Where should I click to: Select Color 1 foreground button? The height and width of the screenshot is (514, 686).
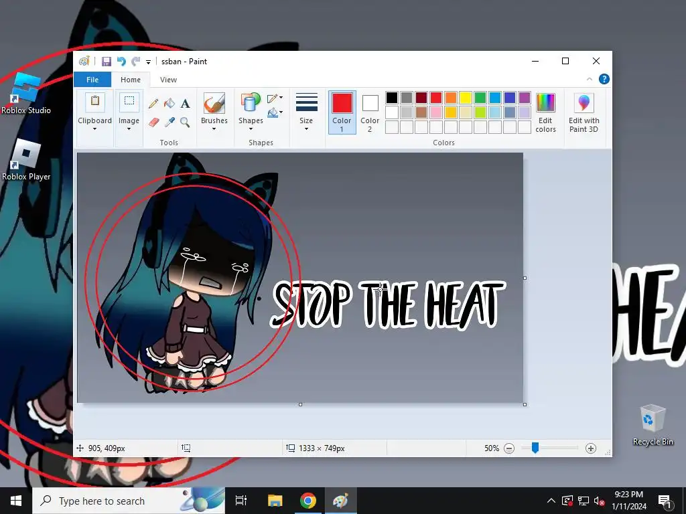click(x=342, y=112)
